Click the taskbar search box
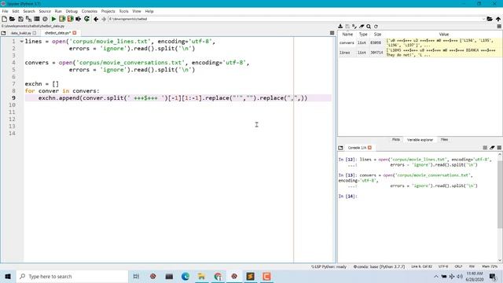Viewport: 503px width, 283px height. [x=72, y=276]
